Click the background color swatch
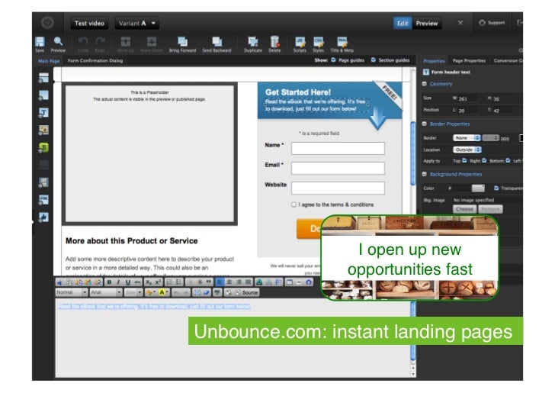This screenshot has width=555, height=393. coord(478,188)
